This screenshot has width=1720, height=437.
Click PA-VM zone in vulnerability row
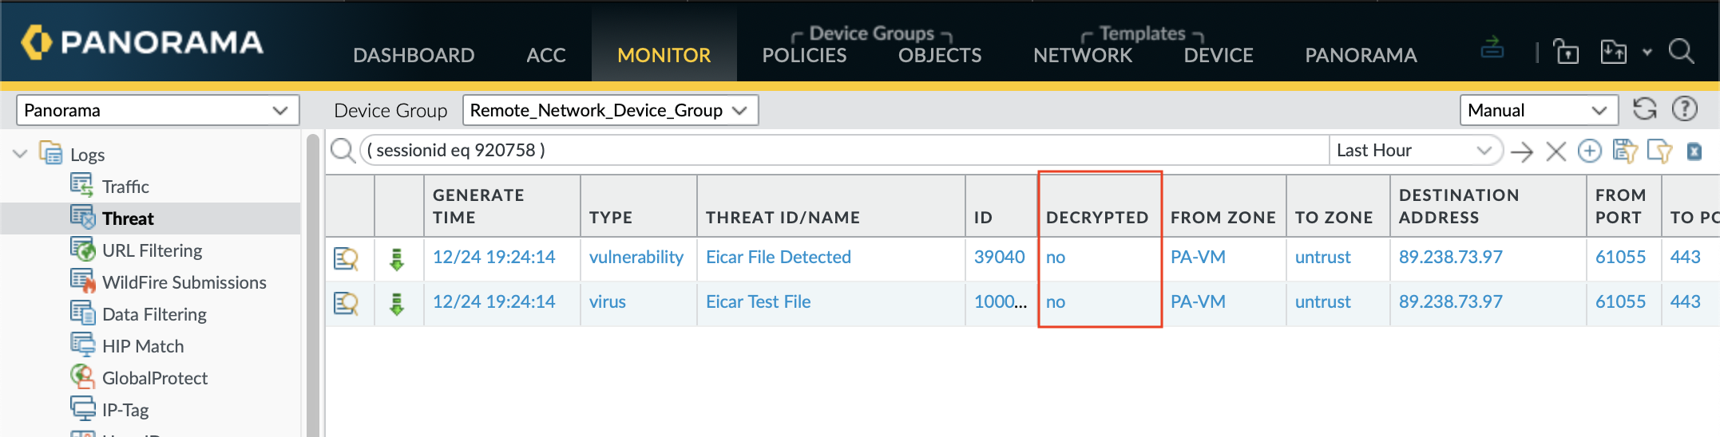(1198, 257)
